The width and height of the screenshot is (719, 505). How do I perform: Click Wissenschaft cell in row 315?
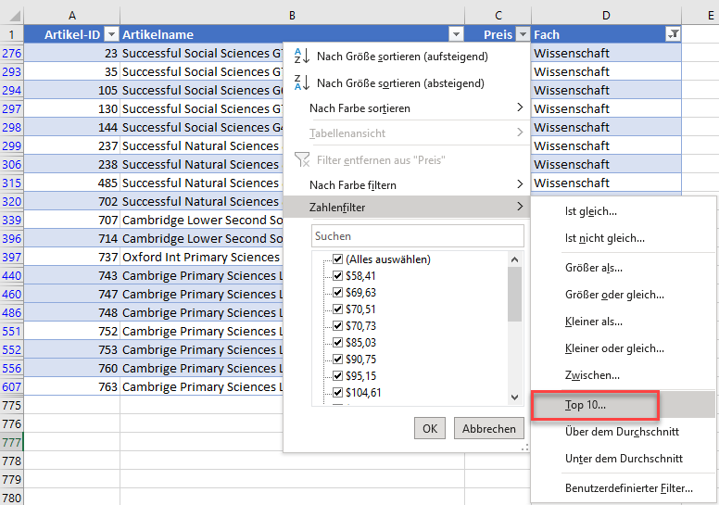[606, 183]
